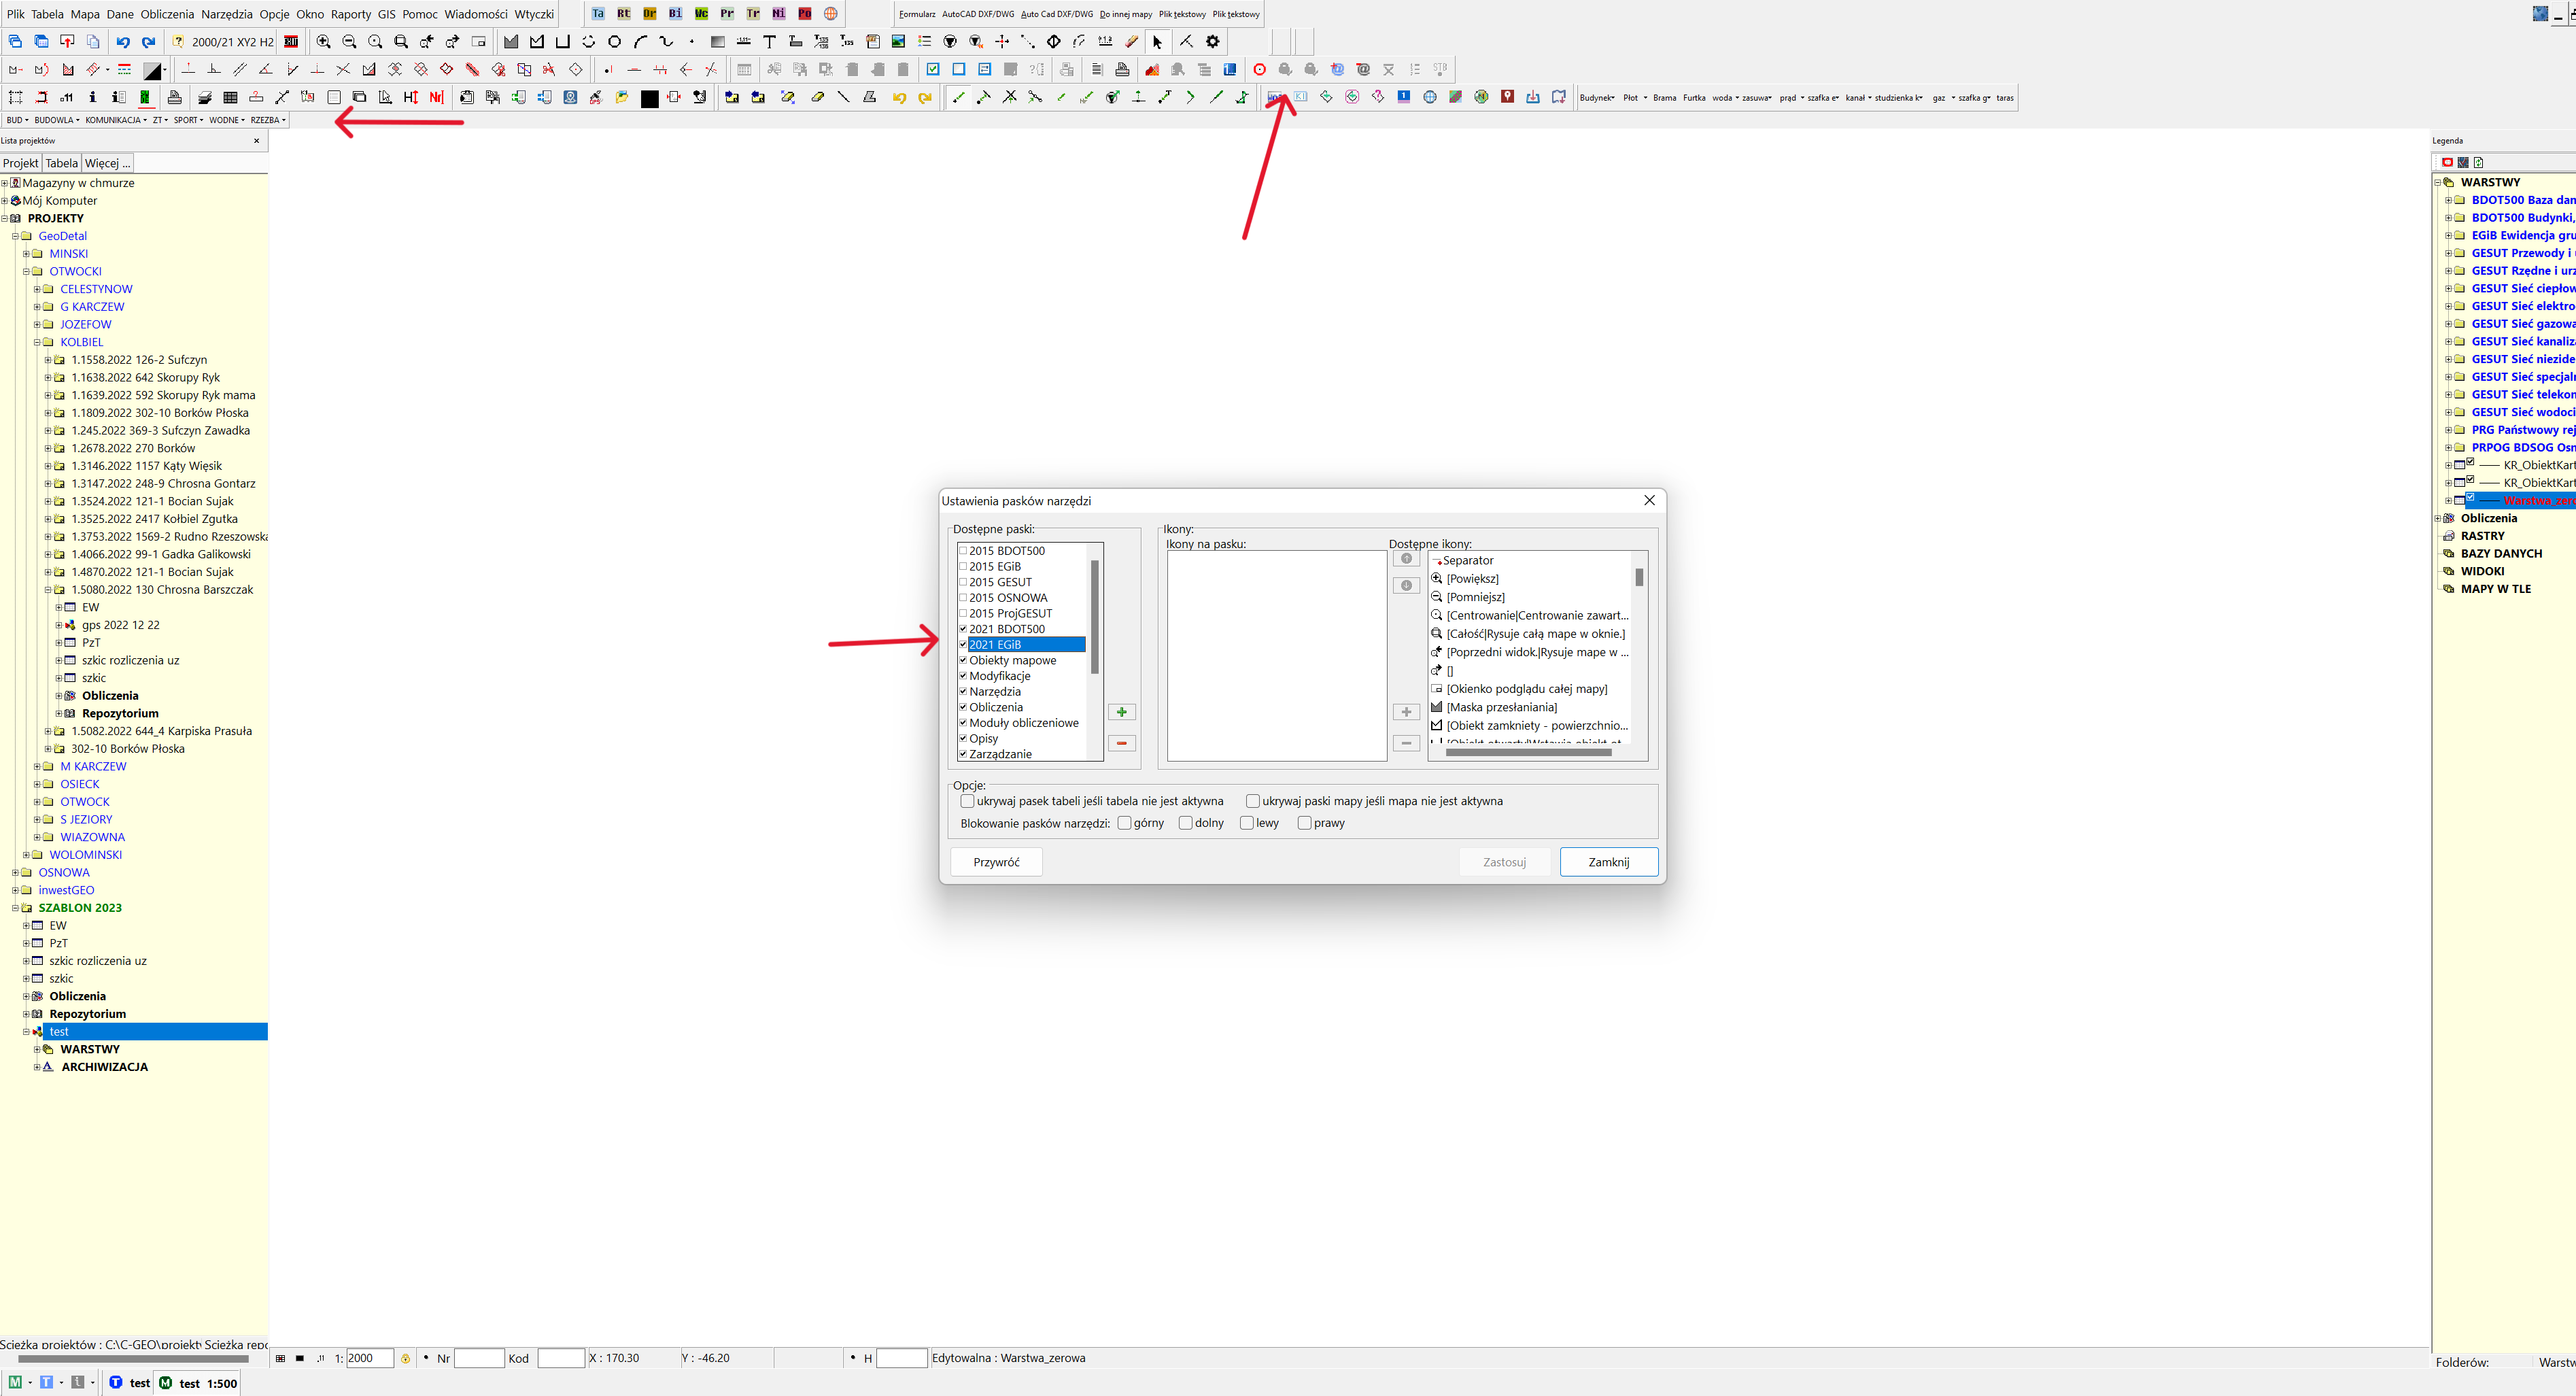
Task: Expand the MINSKI folder in project tree
Action: (27, 254)
